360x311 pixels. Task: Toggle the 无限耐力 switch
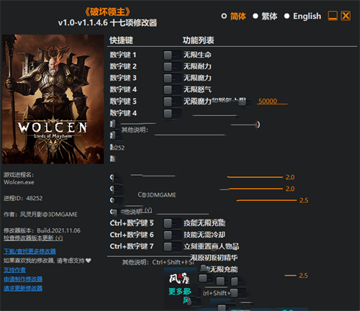click(172, 66)
